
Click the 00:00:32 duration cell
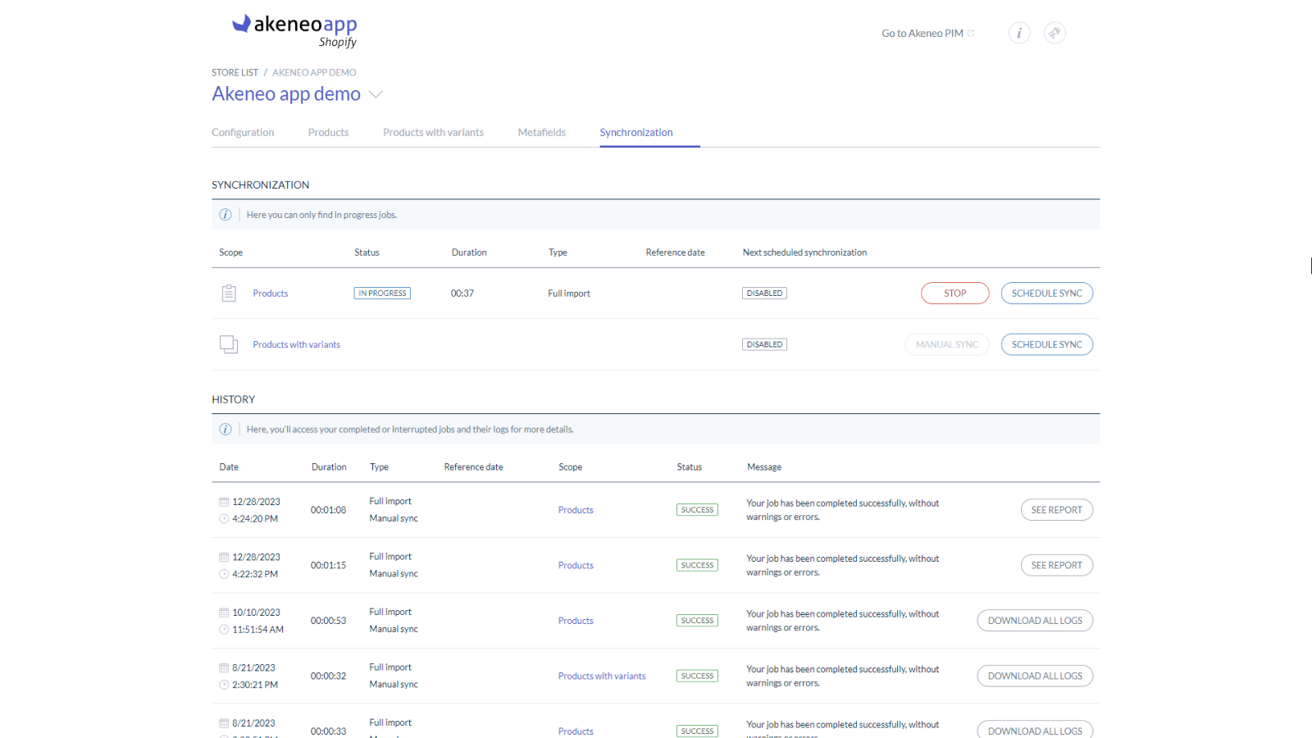328,676
